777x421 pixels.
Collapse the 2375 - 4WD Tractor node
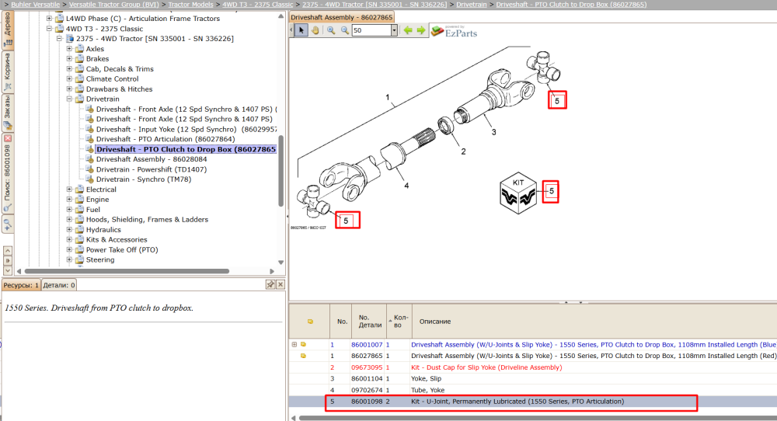(59, 39)
